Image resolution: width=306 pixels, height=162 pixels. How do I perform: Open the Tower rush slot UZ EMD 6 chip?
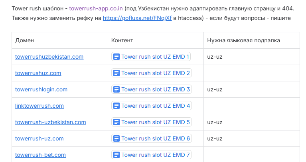click(x=152, y=138)
